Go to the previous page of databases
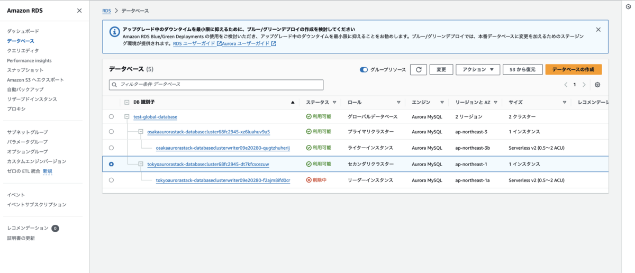Screen dimensions: 635x273 pyautogui.click(x=565, y=85)
